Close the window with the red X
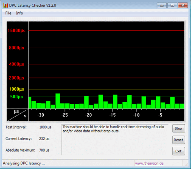This screenshot has height=169, width=191. click(183, 6)
